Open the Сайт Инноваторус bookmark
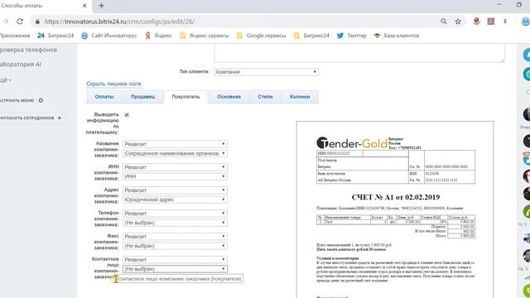The height and width of the screenshot is (298, 530). click(x=108, y=36)
